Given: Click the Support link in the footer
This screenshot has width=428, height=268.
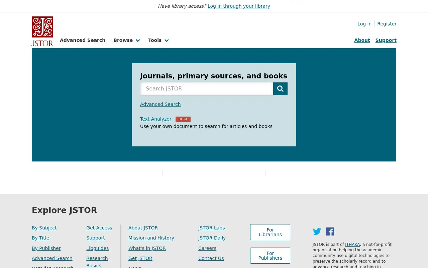Looking at the screenshot, I should coord(96,238).
